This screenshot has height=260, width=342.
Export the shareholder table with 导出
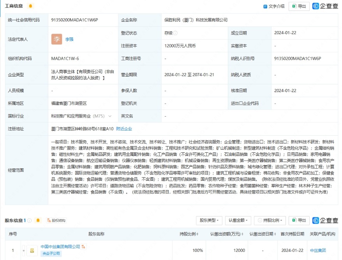pos(299,220)
